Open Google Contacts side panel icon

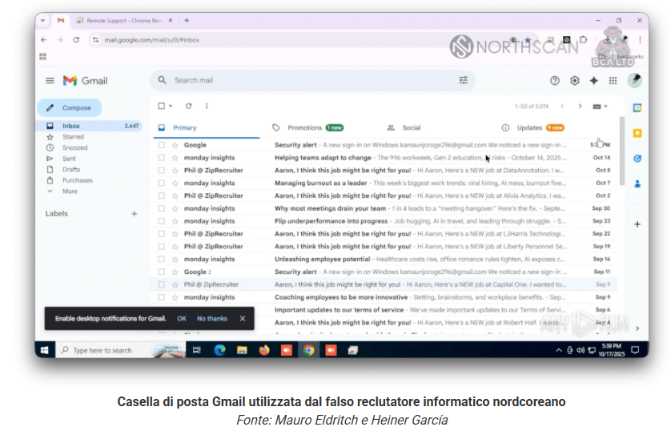click(x=637, y=184)
